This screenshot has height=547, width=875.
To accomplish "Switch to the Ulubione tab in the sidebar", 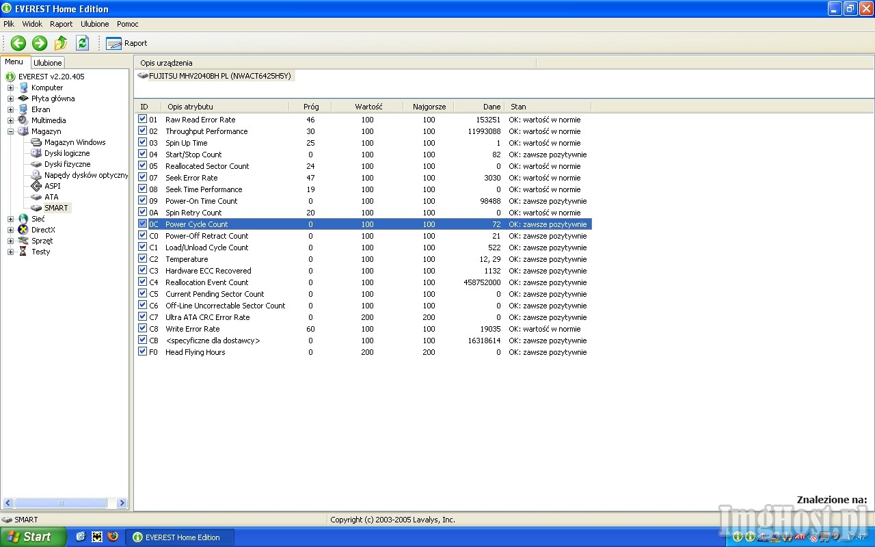I will tap(48, 62).
